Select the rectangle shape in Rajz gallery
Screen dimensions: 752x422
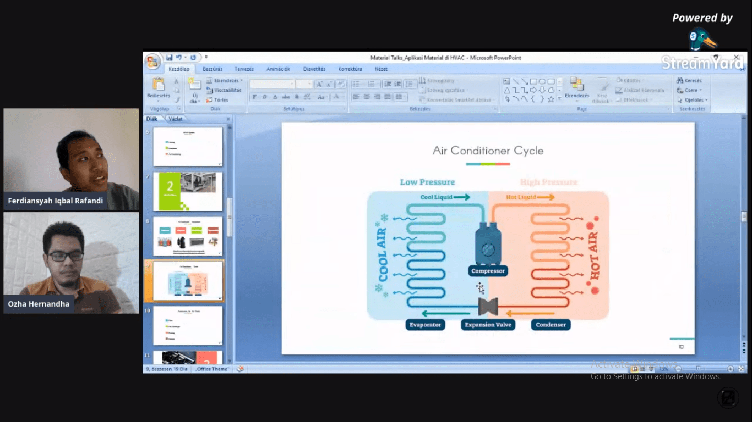coord(533,81)
